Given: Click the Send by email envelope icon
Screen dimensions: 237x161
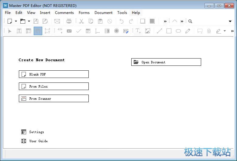Looking at the screenshot, I should pyautogui.click(x=57, y=21).
